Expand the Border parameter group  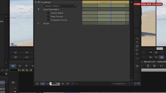38,23
